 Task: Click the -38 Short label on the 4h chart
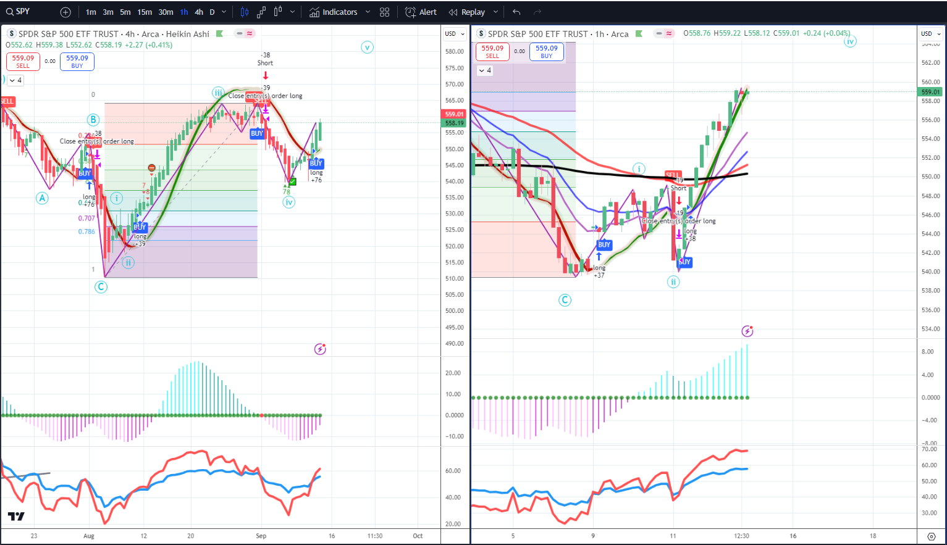tap(266, 59)
